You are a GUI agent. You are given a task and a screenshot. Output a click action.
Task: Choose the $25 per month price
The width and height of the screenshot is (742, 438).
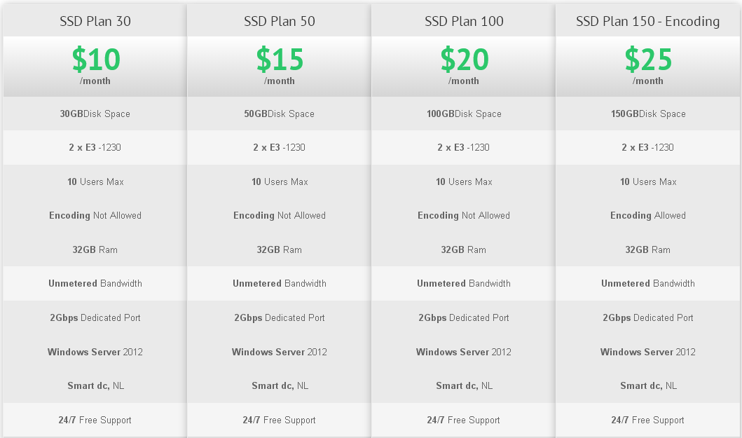point(648,60)
